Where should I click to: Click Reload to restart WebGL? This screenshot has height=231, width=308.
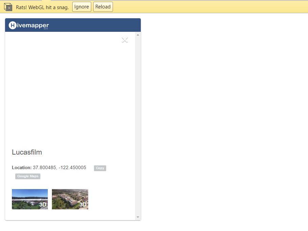(x=103, y=7)
